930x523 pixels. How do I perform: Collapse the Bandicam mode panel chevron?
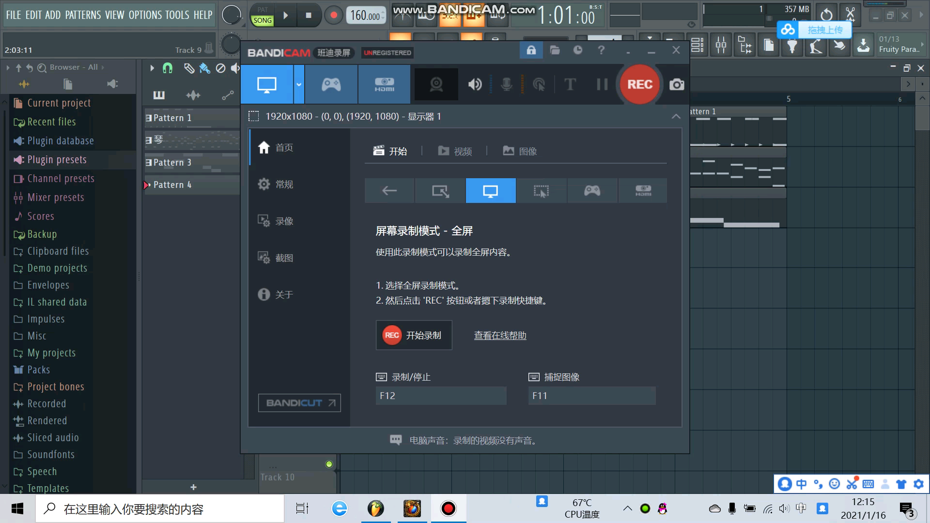click(676, 116)
